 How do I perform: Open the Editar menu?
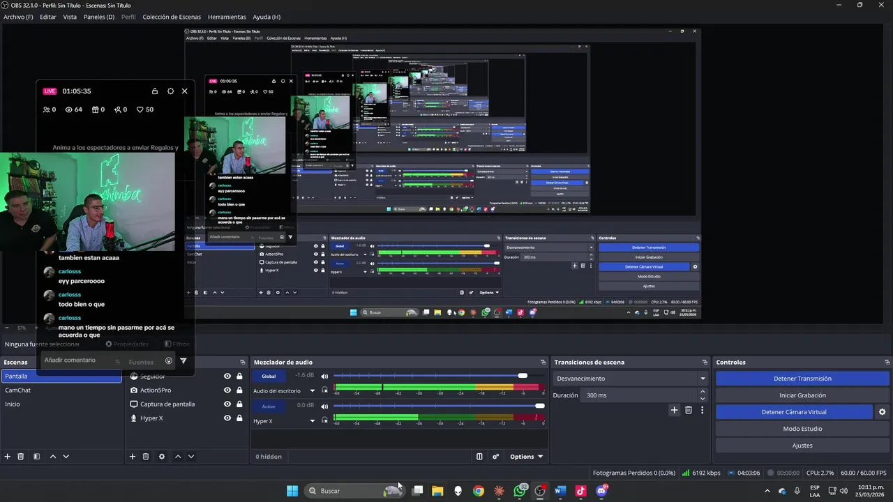click(x=48, y=17)
